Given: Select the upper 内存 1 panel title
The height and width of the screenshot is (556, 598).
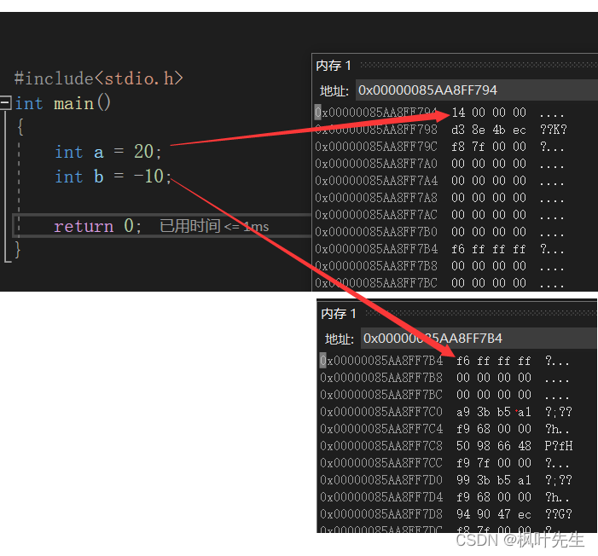Looking at the screenshot, I should [334, 66].
